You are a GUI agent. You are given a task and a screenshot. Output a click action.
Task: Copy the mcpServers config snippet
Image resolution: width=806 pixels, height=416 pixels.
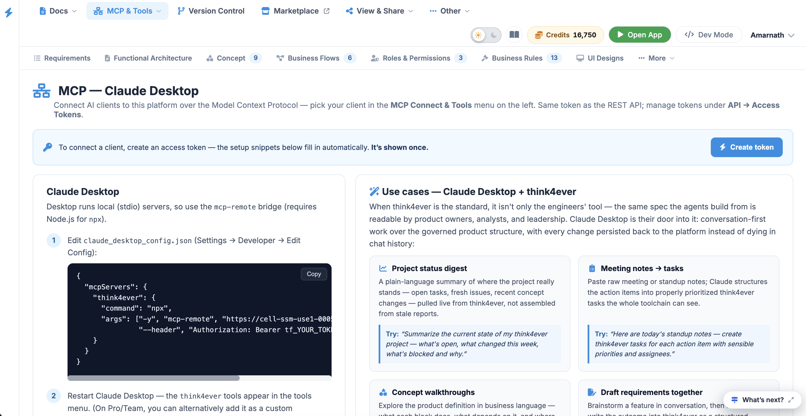pyautogui.click(x=314, y=274)
